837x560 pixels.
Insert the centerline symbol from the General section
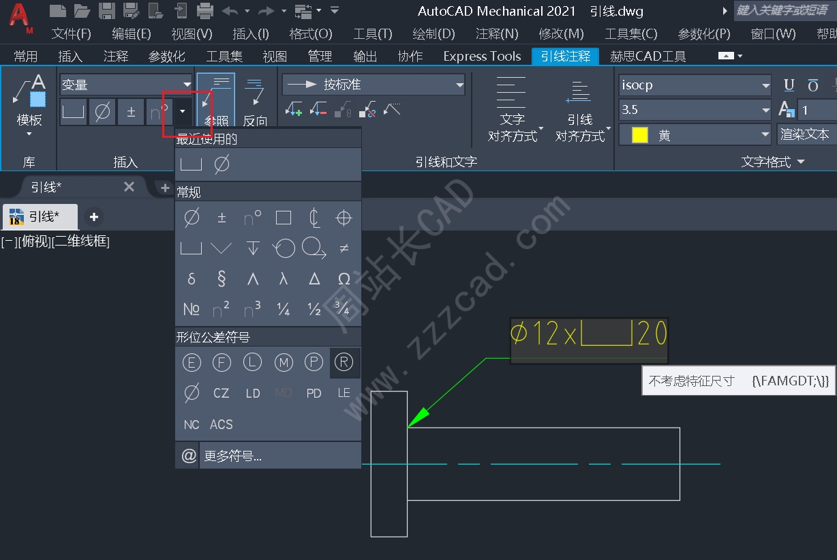(x=314, y=218)
